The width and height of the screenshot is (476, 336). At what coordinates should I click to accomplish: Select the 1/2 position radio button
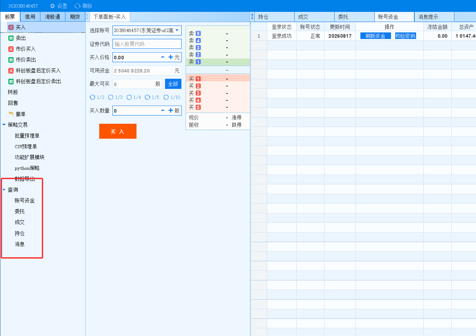(92, 97)
